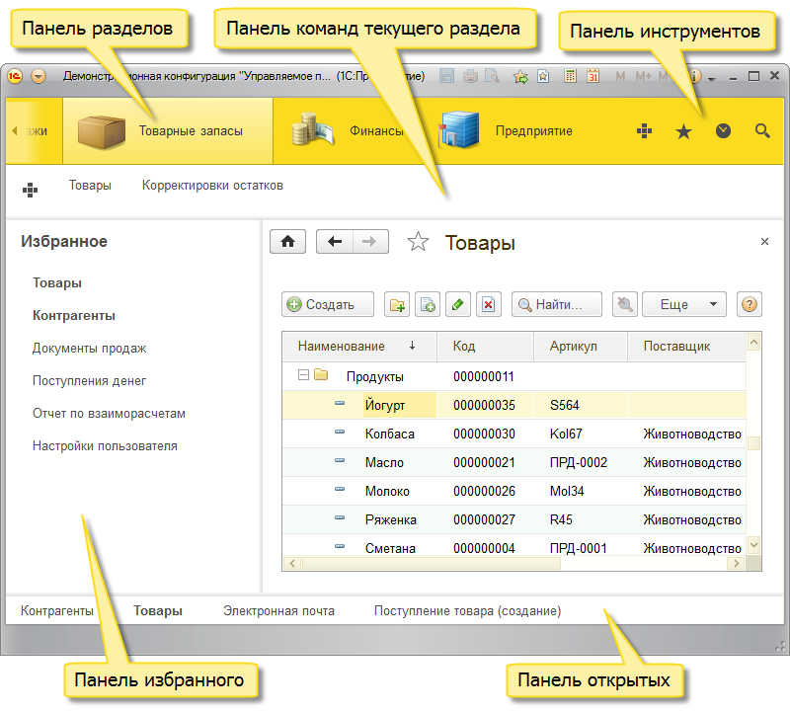Open help question mark button
This screenshot has height=711, width=790.
click(x=750, y=304)
